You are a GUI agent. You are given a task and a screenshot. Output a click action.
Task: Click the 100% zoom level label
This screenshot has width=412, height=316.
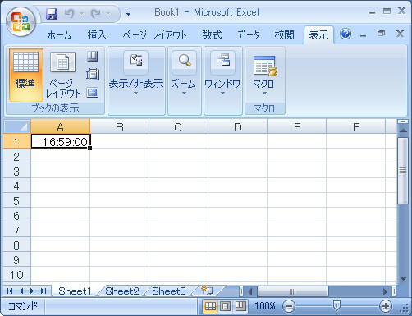(265, 306)
